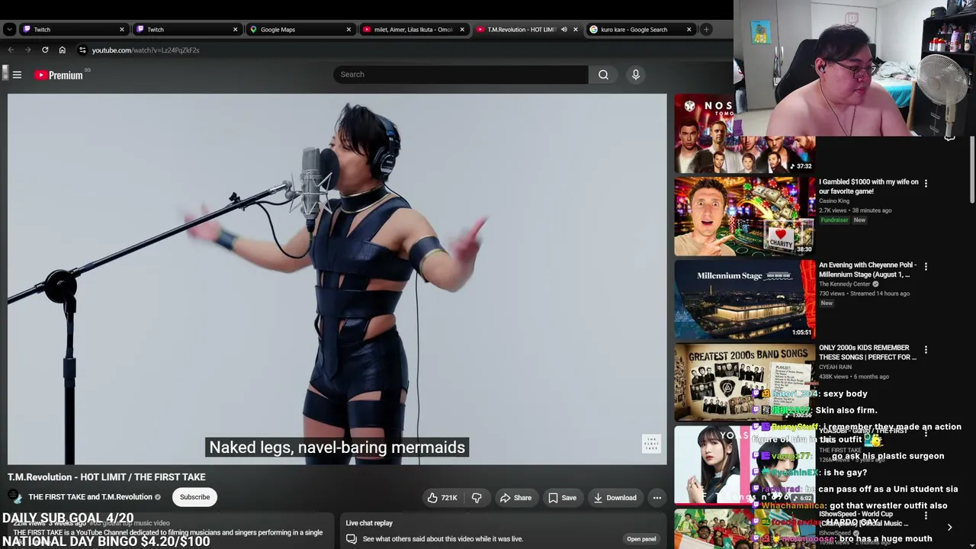The height and width of the screenshot is (549, 976).
Task: Open a new browser tab
Action: click(x=706, y=30)
